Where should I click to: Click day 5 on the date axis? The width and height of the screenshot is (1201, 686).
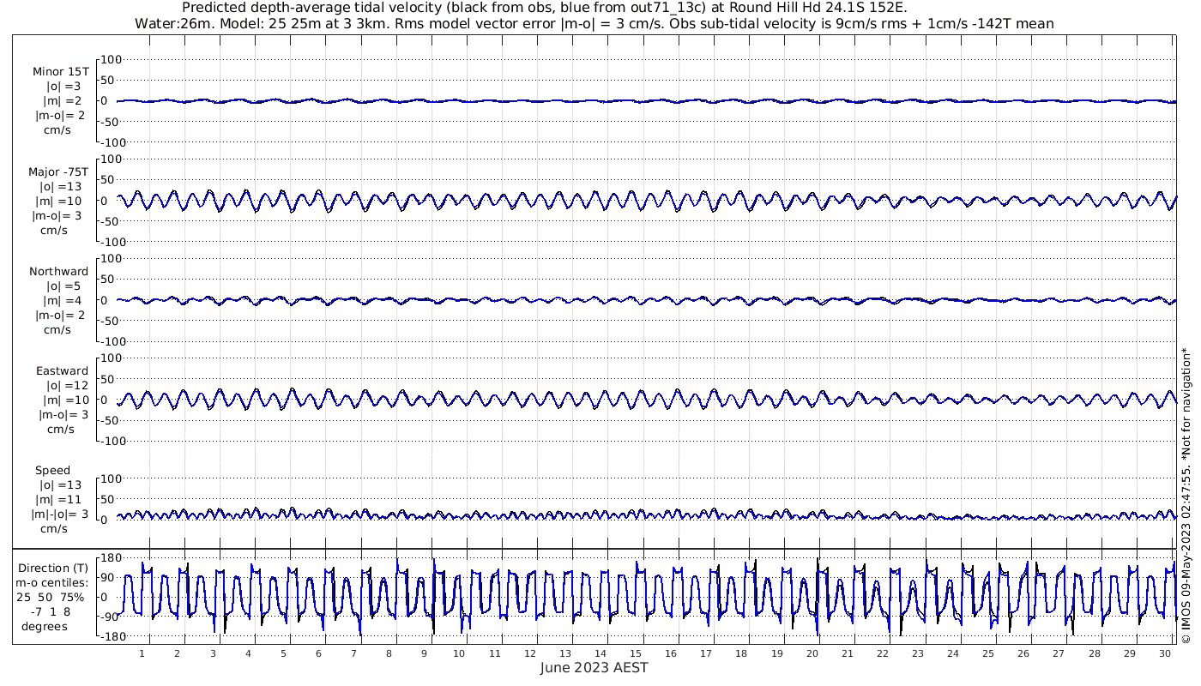point(283,653)
